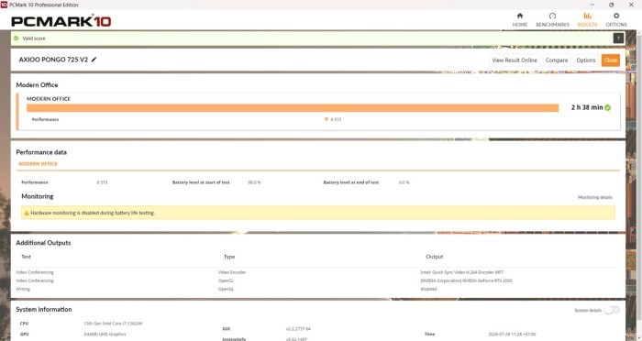Toggle the System details switch
The image size is (642, 341).
(x=612, y=310)
